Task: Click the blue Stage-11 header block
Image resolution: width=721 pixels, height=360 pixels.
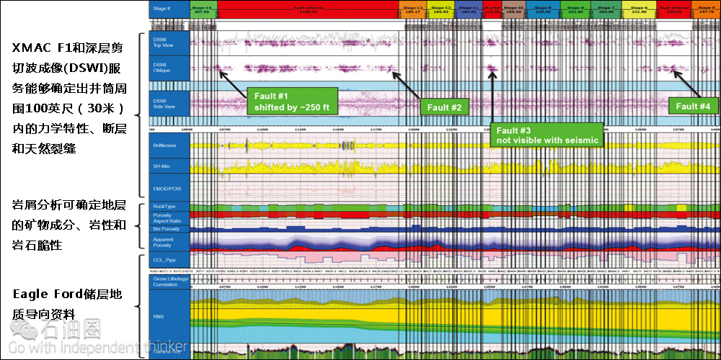Action: (x=469, y=9)
